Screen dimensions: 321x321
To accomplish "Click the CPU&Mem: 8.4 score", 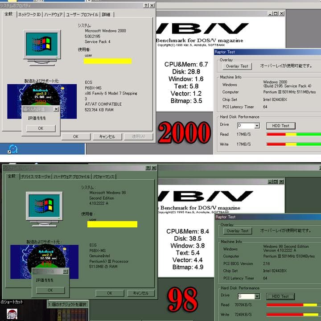I will tap(188, 231).
